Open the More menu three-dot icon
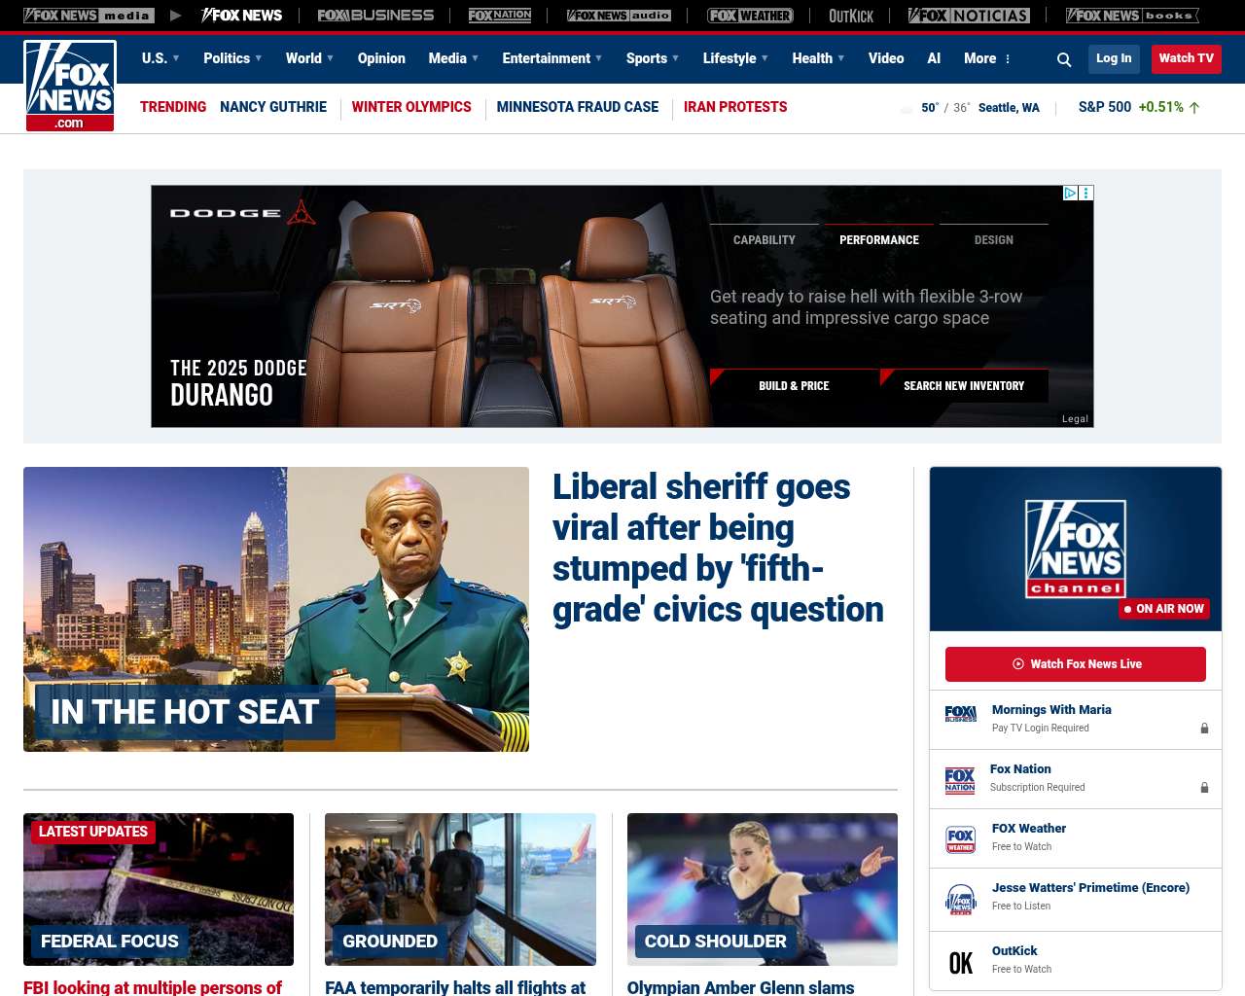The image size is (1245, 996). [1008, 59]
